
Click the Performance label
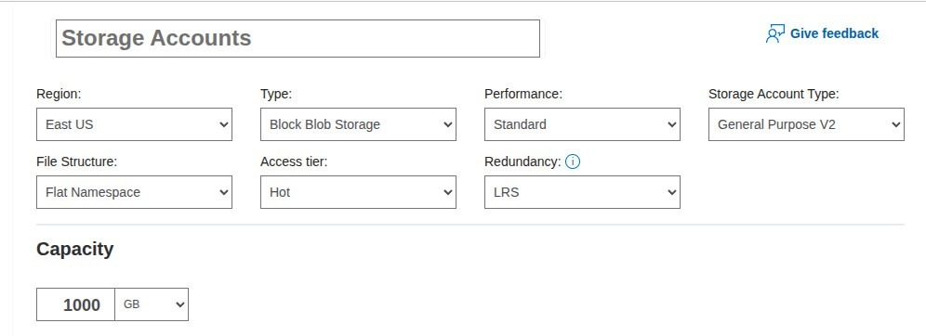click(523, 94)
